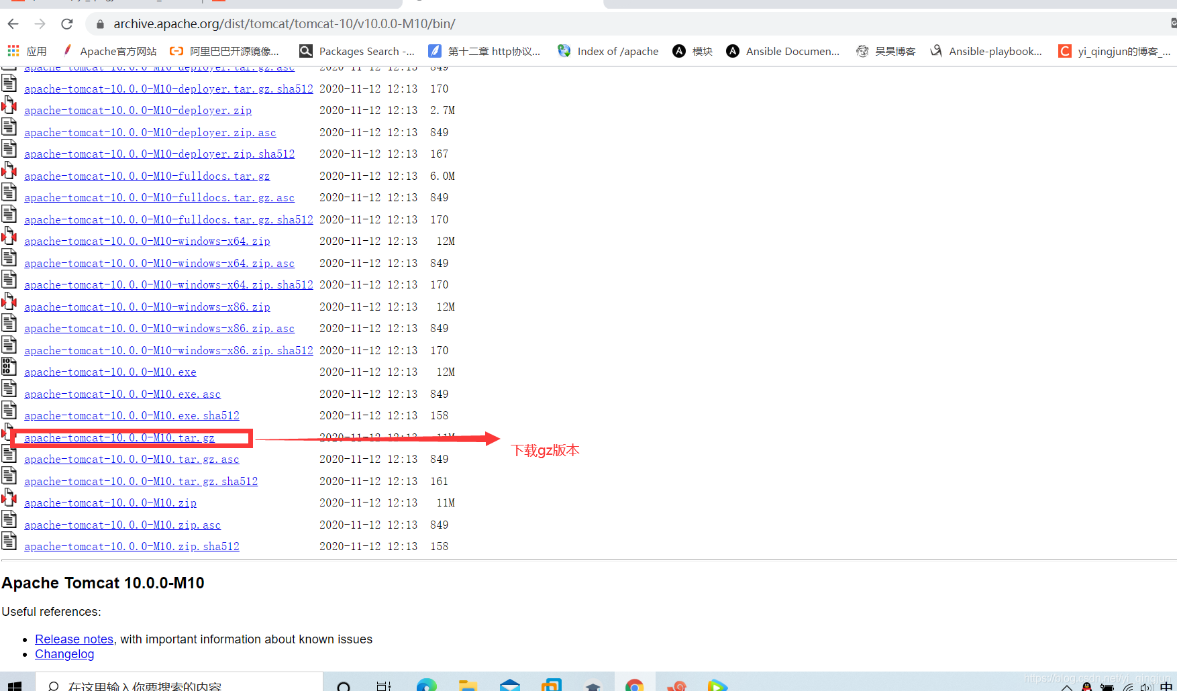Open the Apache官方网站 bookmark
This screenshot has height=691, width=1177.
pyautogui.click(x=109, y=51)
